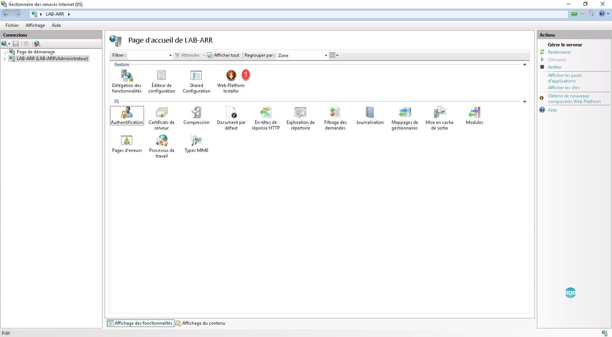The height and width of the screenshot is (337, 612).
Task: Open Pages d'erreurs icon
Action: [127, 144]
